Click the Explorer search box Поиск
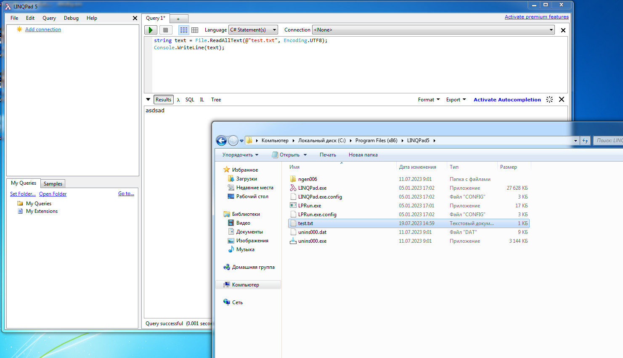623x358 pixels. tap(608, 141)
